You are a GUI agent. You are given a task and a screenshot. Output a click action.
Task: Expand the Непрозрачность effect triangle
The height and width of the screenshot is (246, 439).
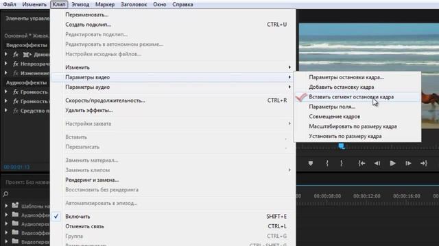6,64
